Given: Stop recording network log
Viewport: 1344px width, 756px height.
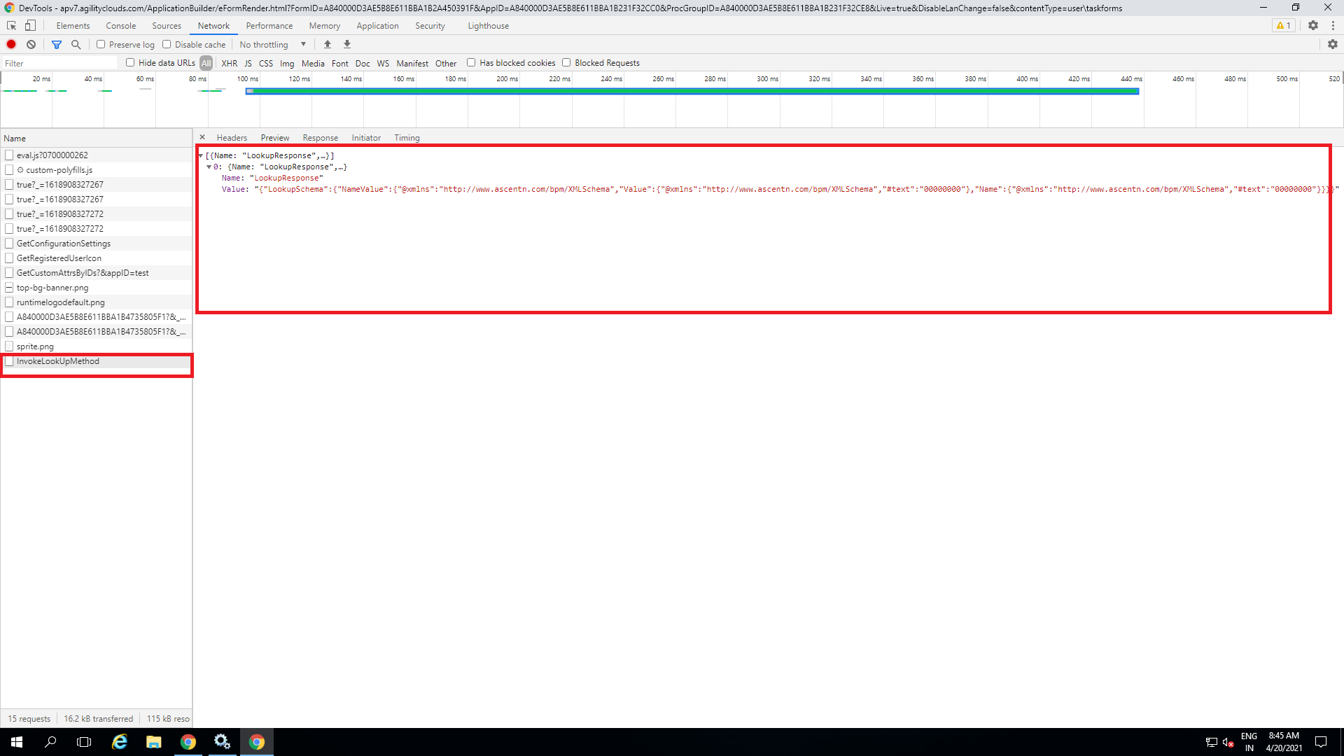Looking at the screenshot, I should click(11, 44).
